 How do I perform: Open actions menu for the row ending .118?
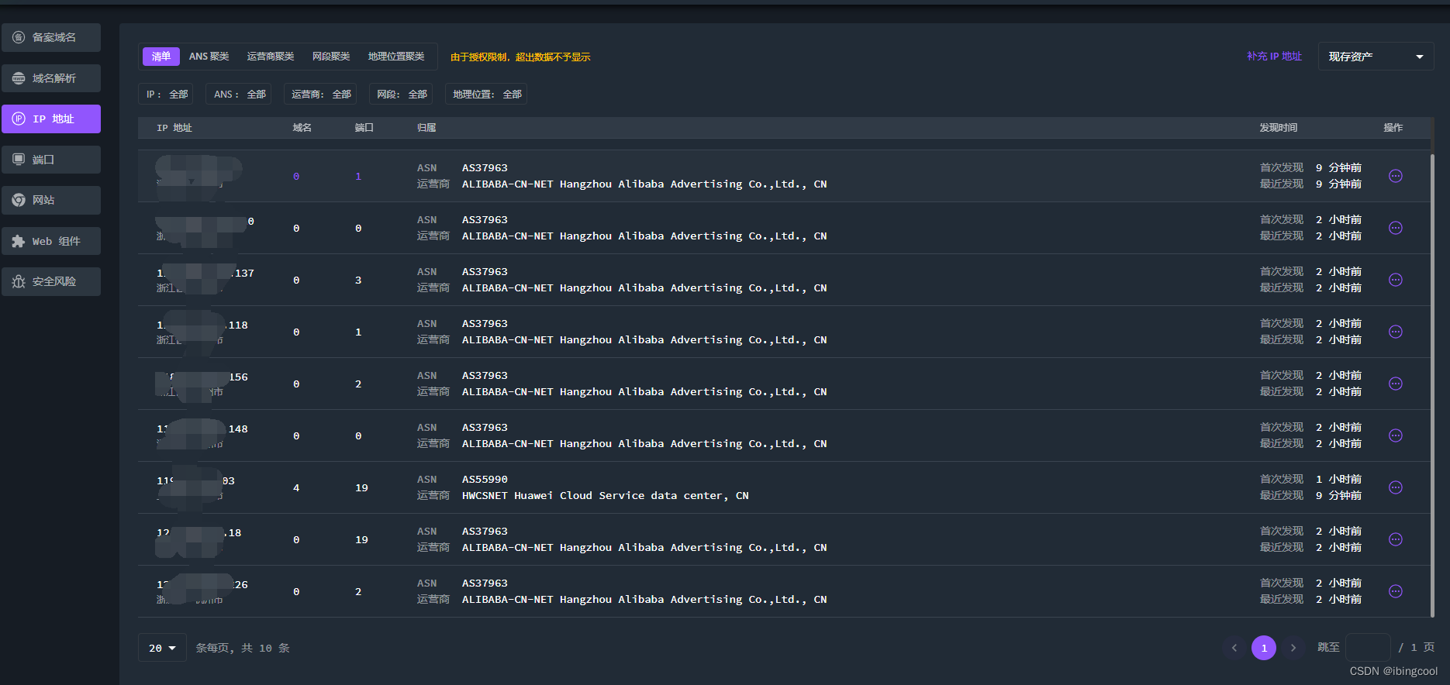pos(1395,332)
